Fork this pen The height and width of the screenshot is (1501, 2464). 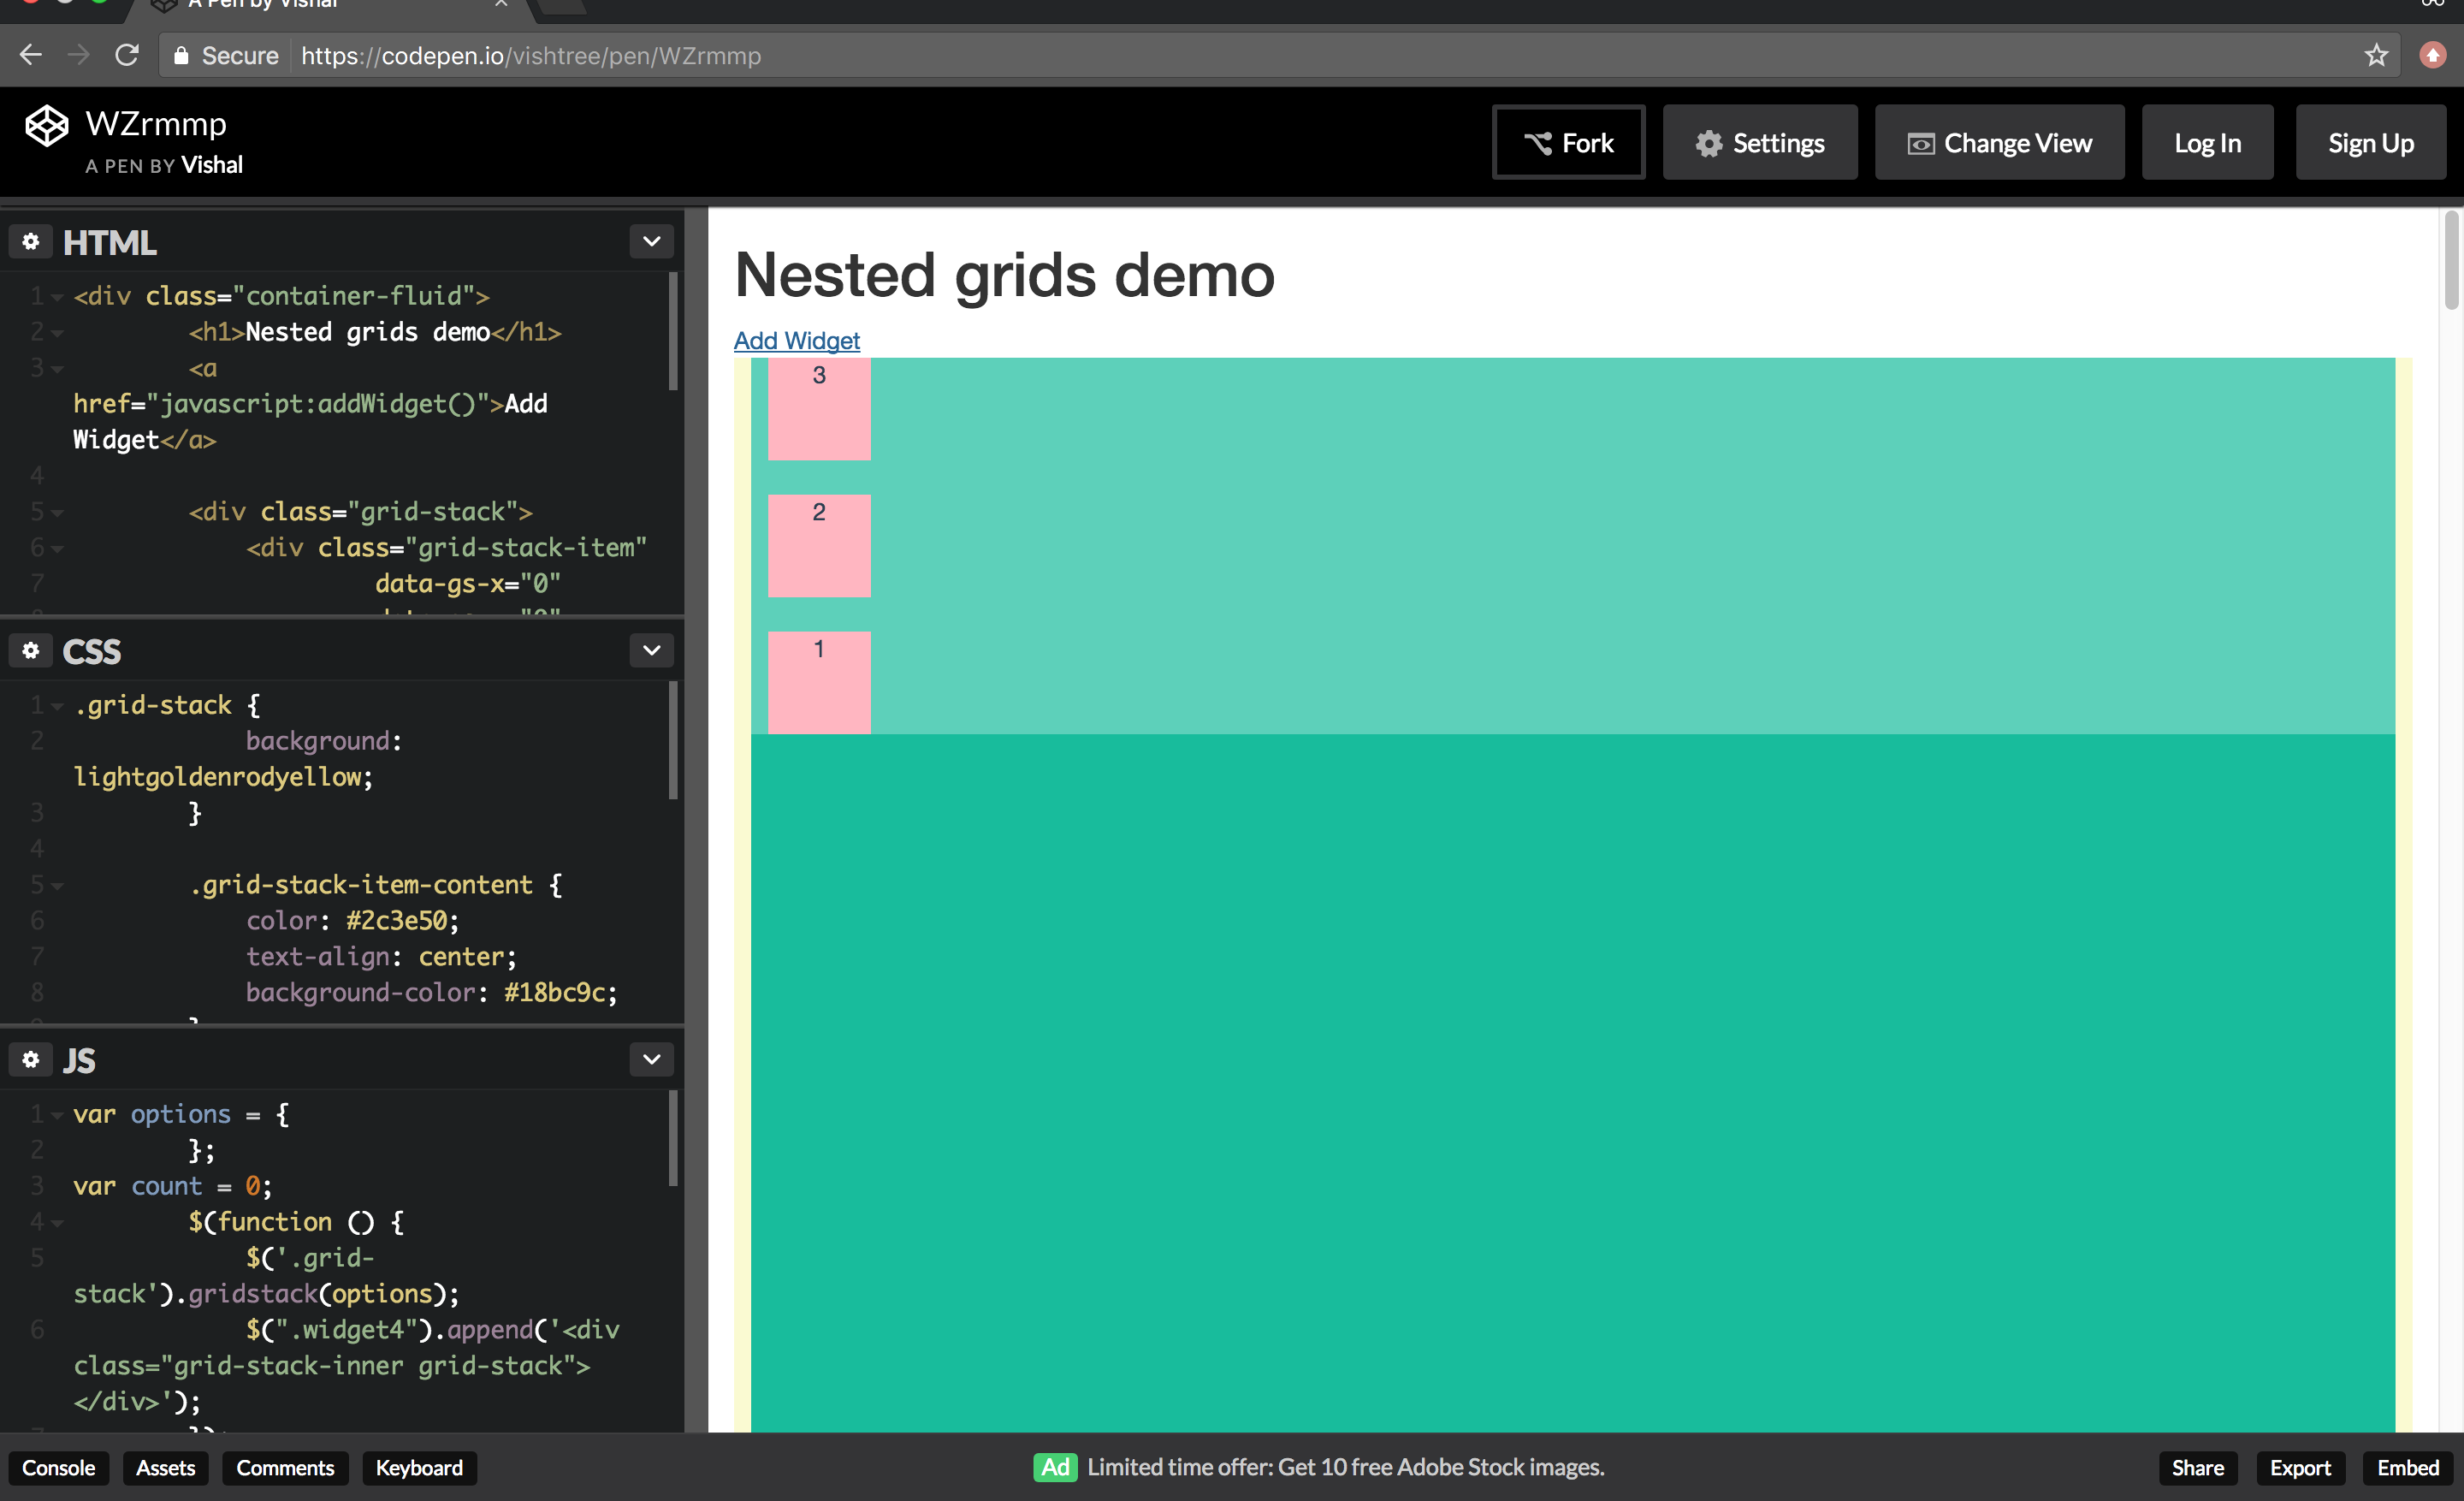pyautogui.click(x=1568, y=143)
